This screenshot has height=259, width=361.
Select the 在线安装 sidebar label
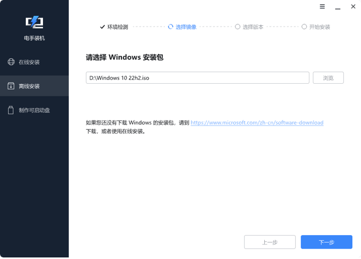29,62
